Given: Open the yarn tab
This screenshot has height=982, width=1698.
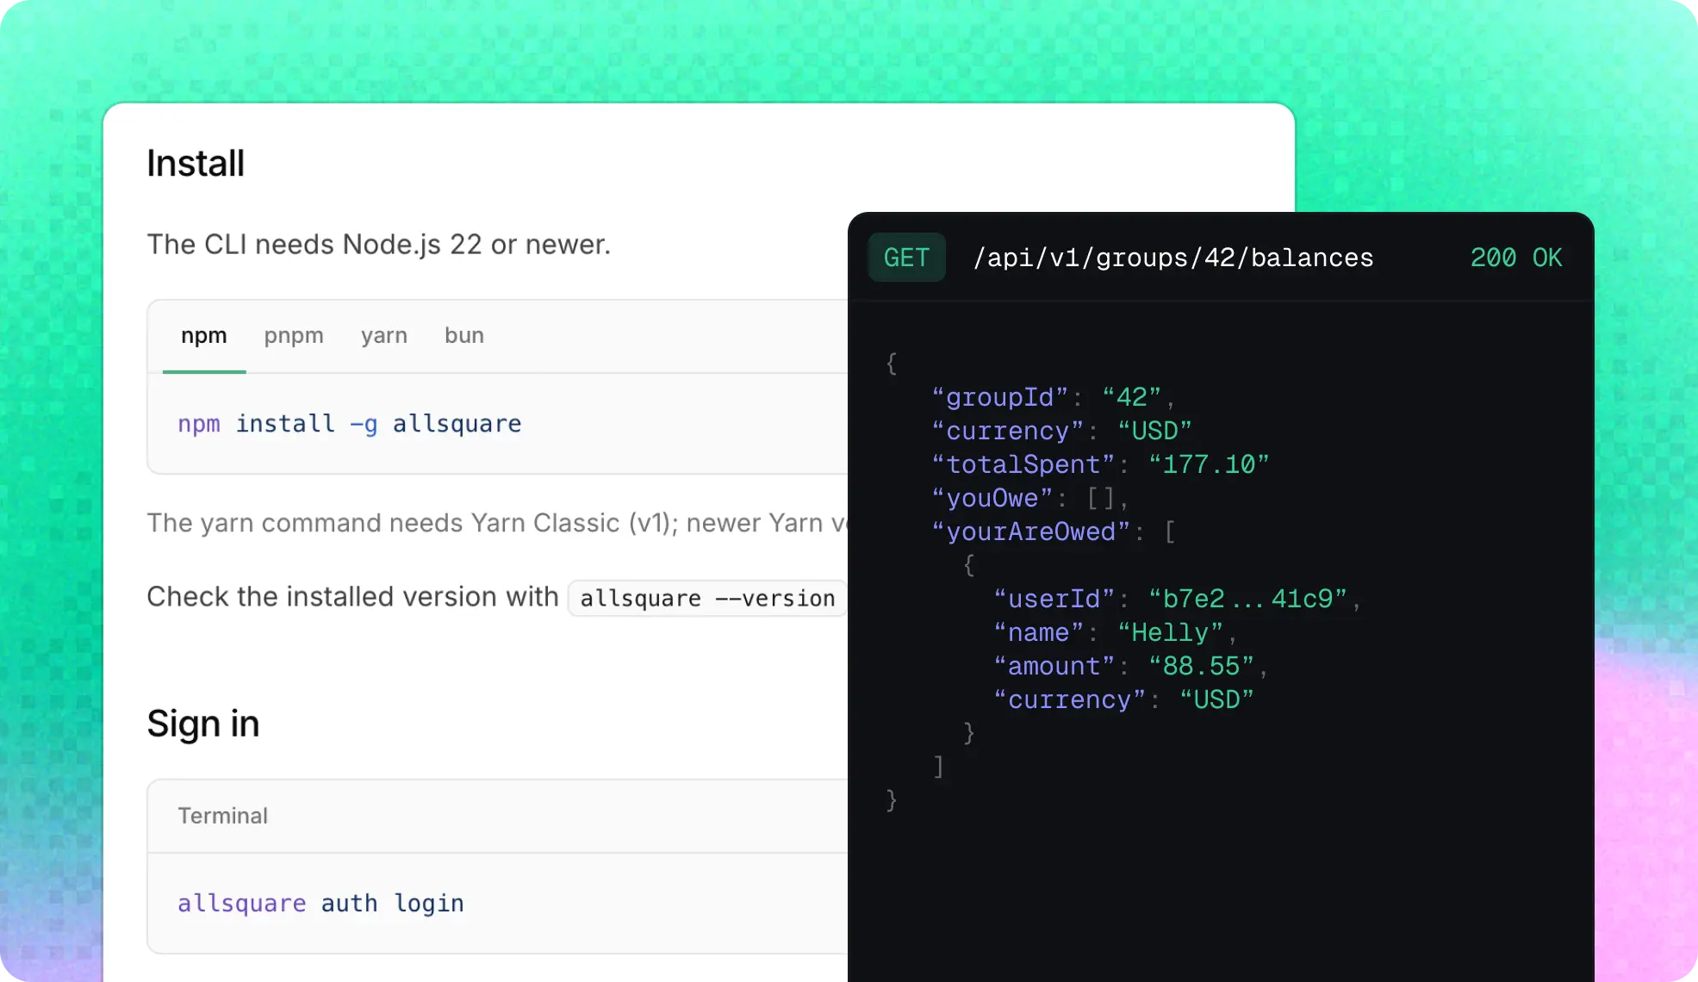Looking at the screenshot, I should (384, 336).
